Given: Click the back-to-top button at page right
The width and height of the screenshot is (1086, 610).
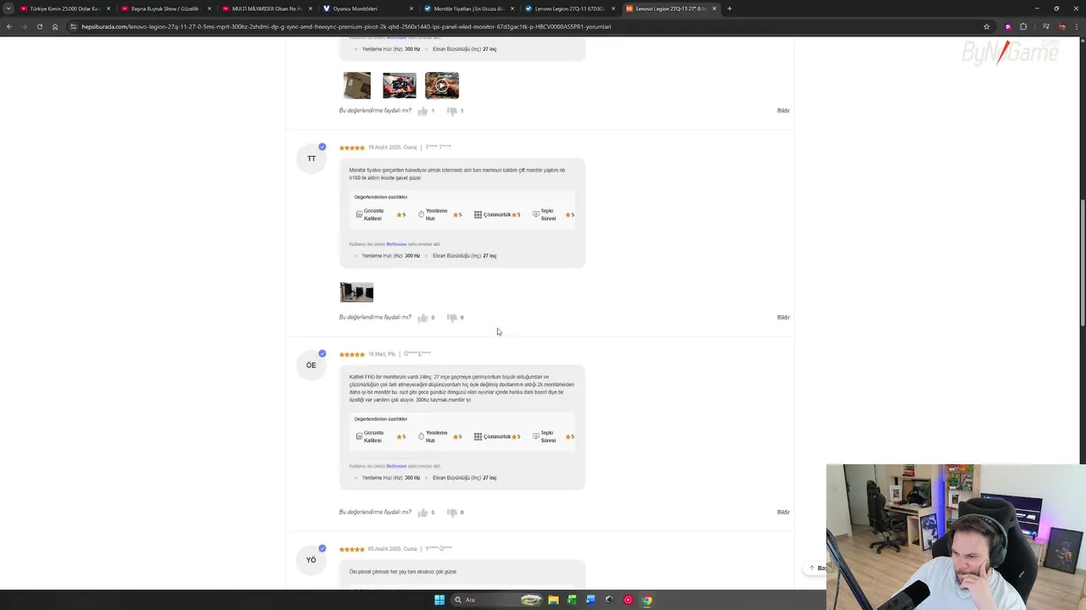Looking at the screenshot, I should tap(816, 568).
